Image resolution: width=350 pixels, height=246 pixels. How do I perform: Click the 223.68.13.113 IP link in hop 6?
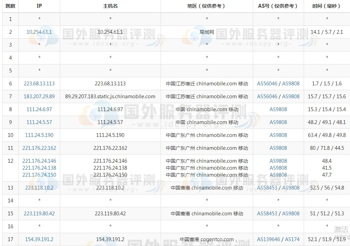(39, 84)
